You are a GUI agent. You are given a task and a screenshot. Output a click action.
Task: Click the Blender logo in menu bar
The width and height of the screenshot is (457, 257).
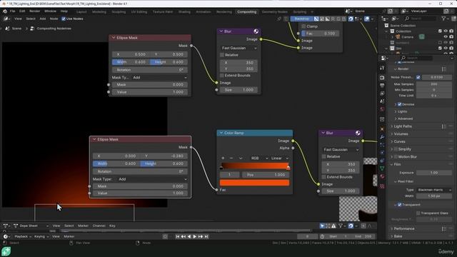tap(5, 11)
